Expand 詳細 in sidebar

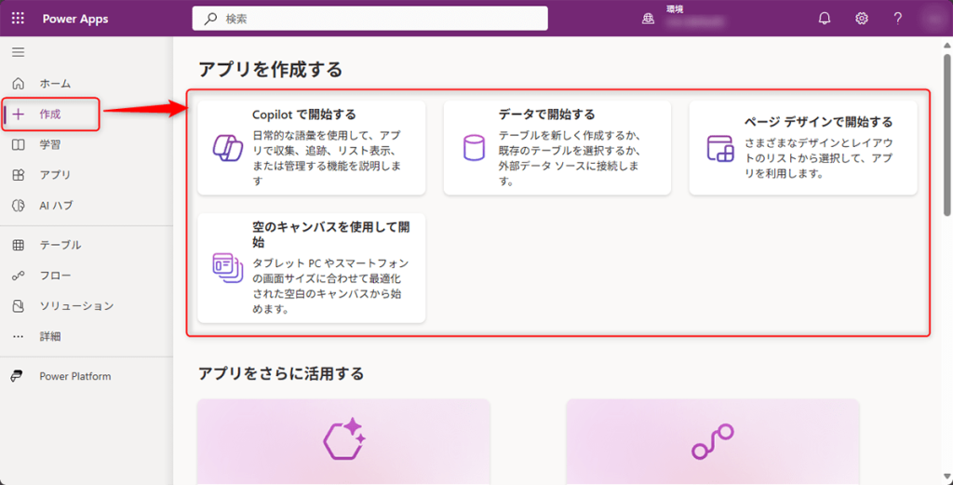[50, 336]
